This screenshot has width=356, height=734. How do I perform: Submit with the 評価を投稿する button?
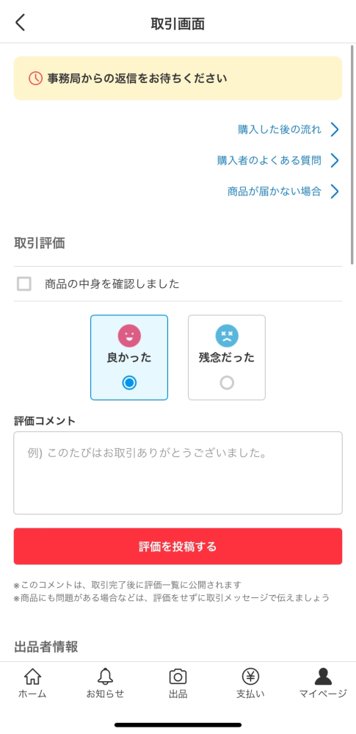point(178,547)
